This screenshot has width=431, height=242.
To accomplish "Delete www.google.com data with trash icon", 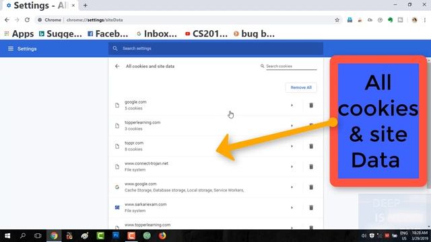I will click(311, 187).
